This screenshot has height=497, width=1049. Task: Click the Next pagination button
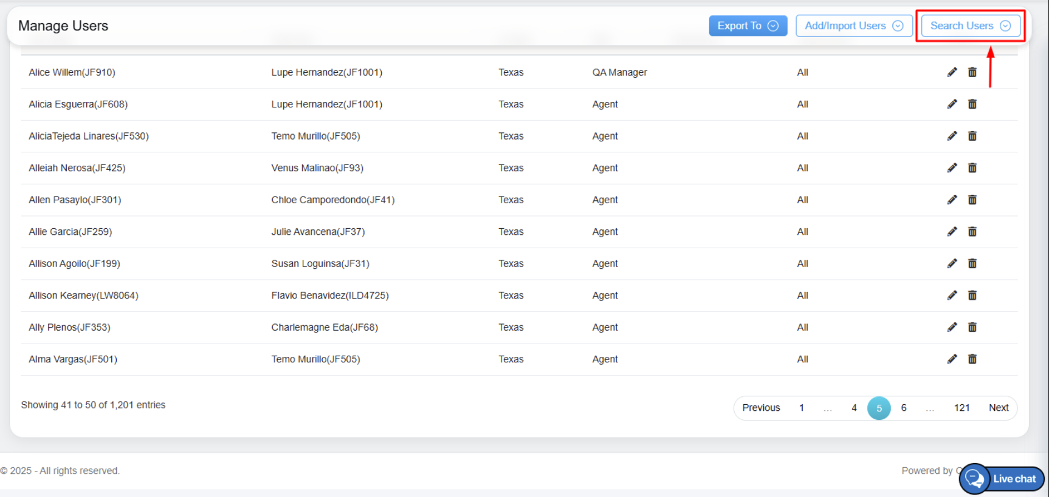(998, 408)
